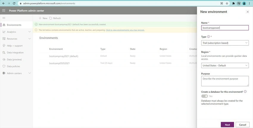Screen dimensions: 253x128
Task: Click the Name input field
Action: tap(225, 28)
